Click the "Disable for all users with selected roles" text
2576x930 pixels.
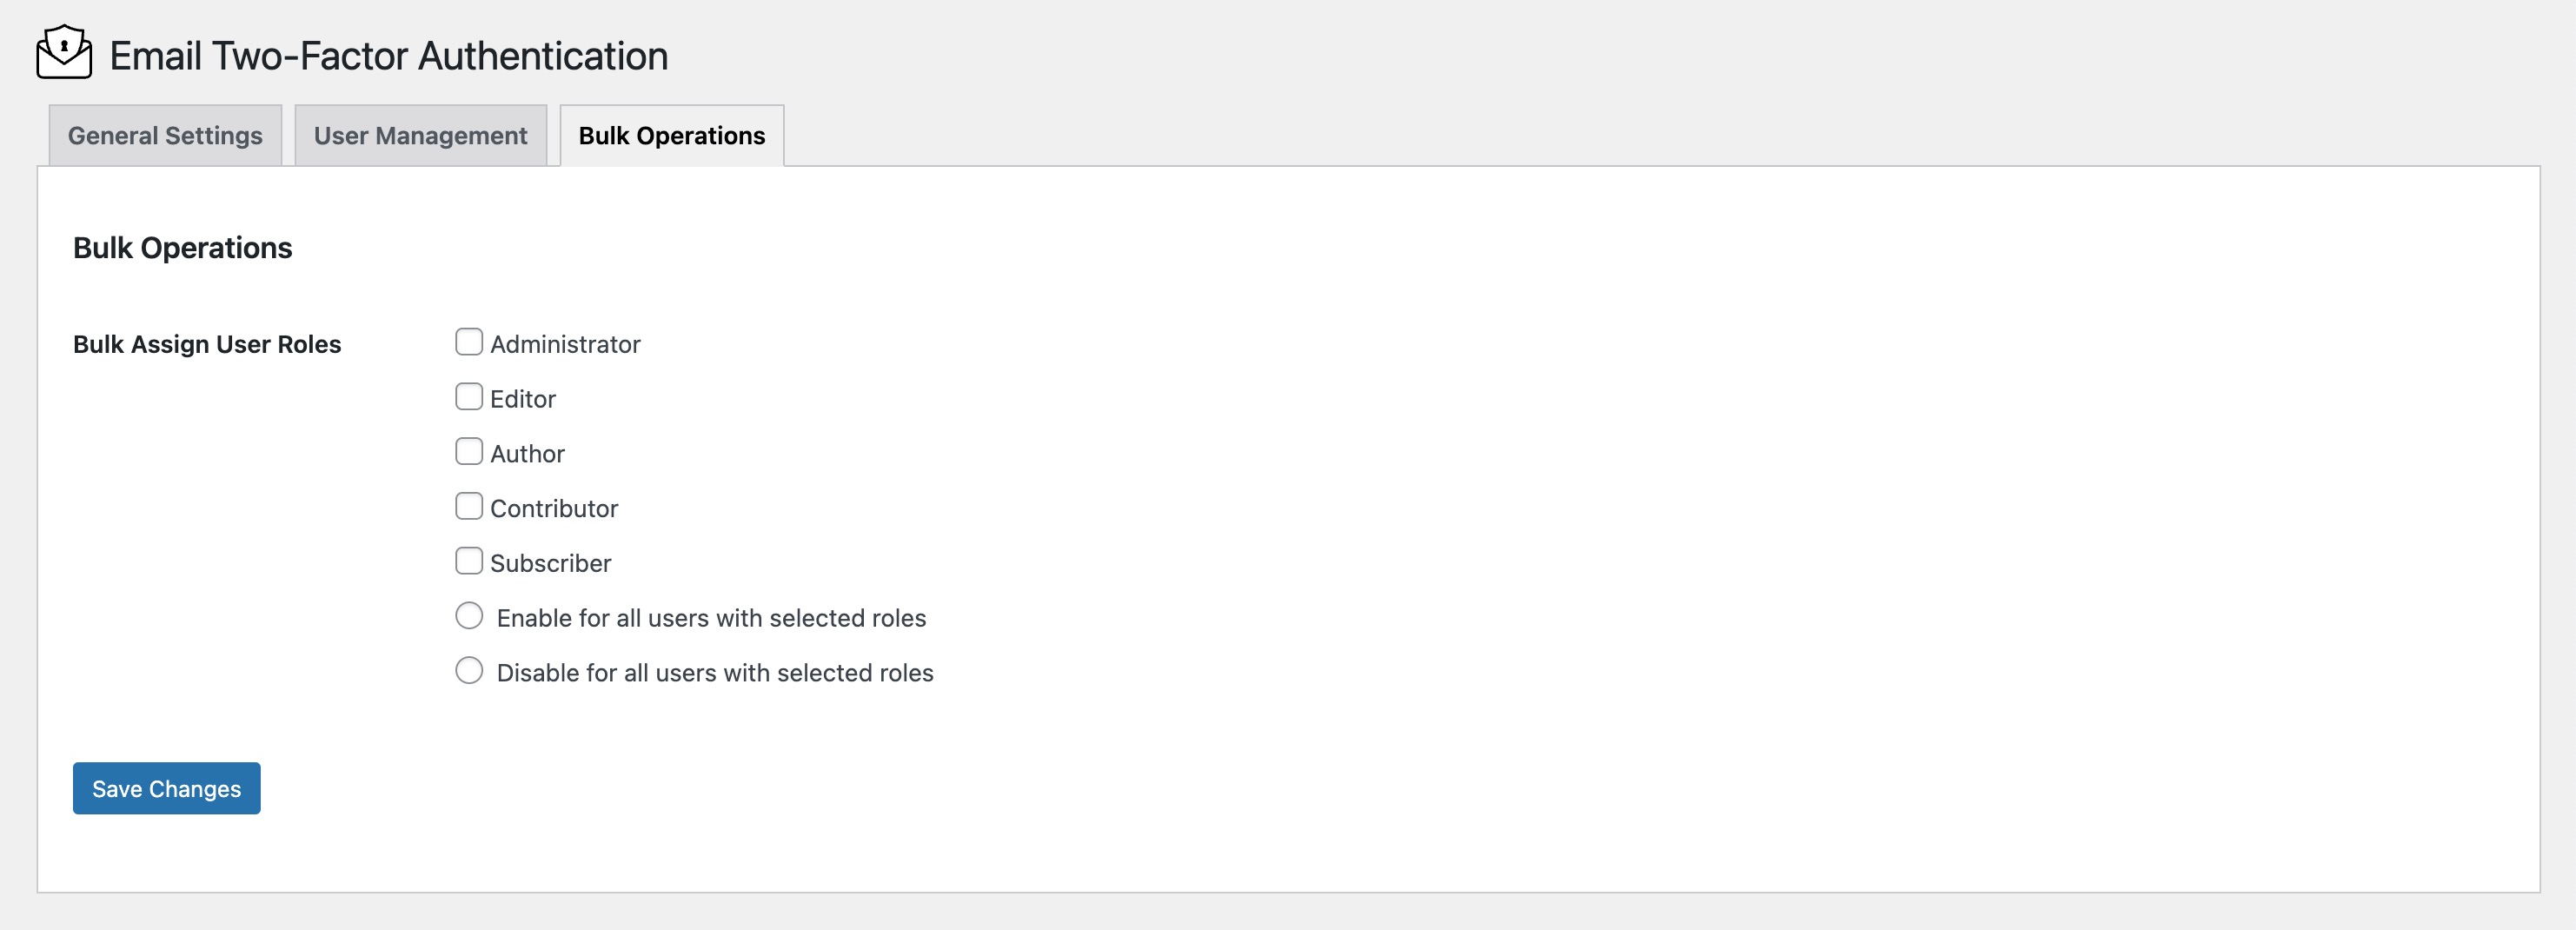pyautogui.click(x=715, y=674)
